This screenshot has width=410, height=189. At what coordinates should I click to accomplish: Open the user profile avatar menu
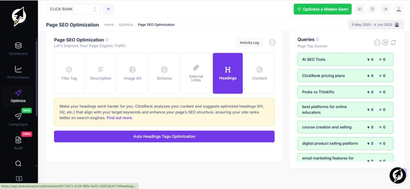[398, 9]
